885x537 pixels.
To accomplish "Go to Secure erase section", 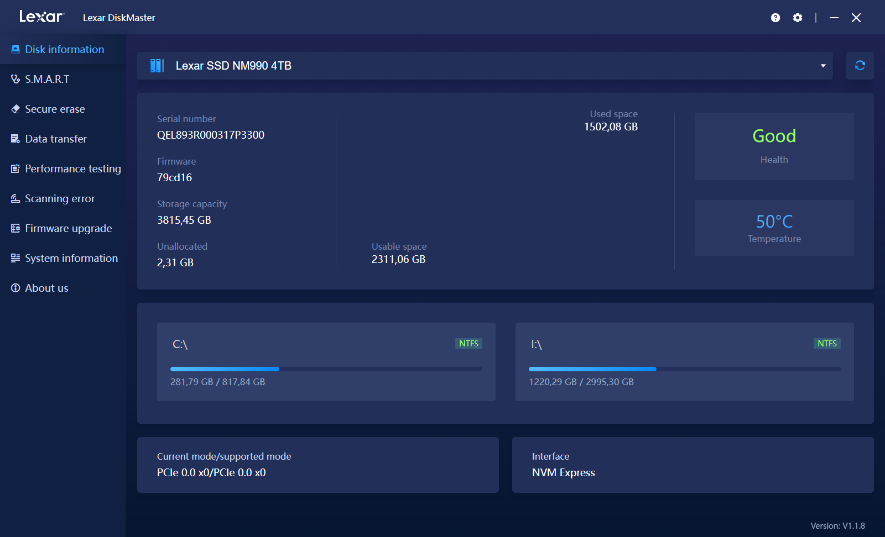I will 63,109.
